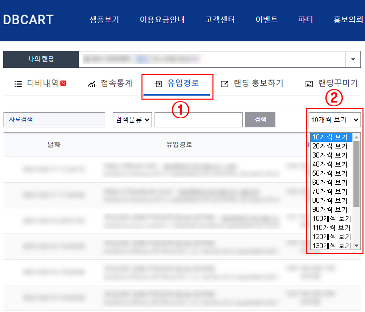
Task: Switch to the 접속통계 tab
Action: (x=116, y=84)
